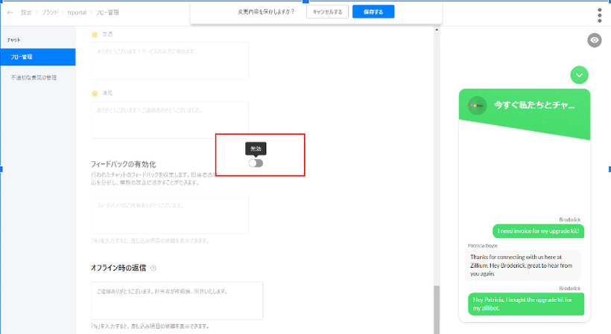Enable the フィードバックの有効化 toggle switch
Screen dimensions: 611x334
[256, 163]
